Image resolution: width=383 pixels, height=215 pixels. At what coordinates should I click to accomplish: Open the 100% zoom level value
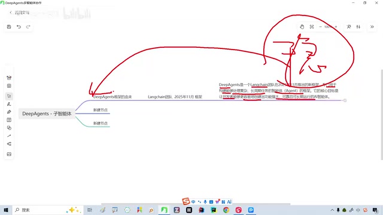pyautogui.click(x=328, y=27)
